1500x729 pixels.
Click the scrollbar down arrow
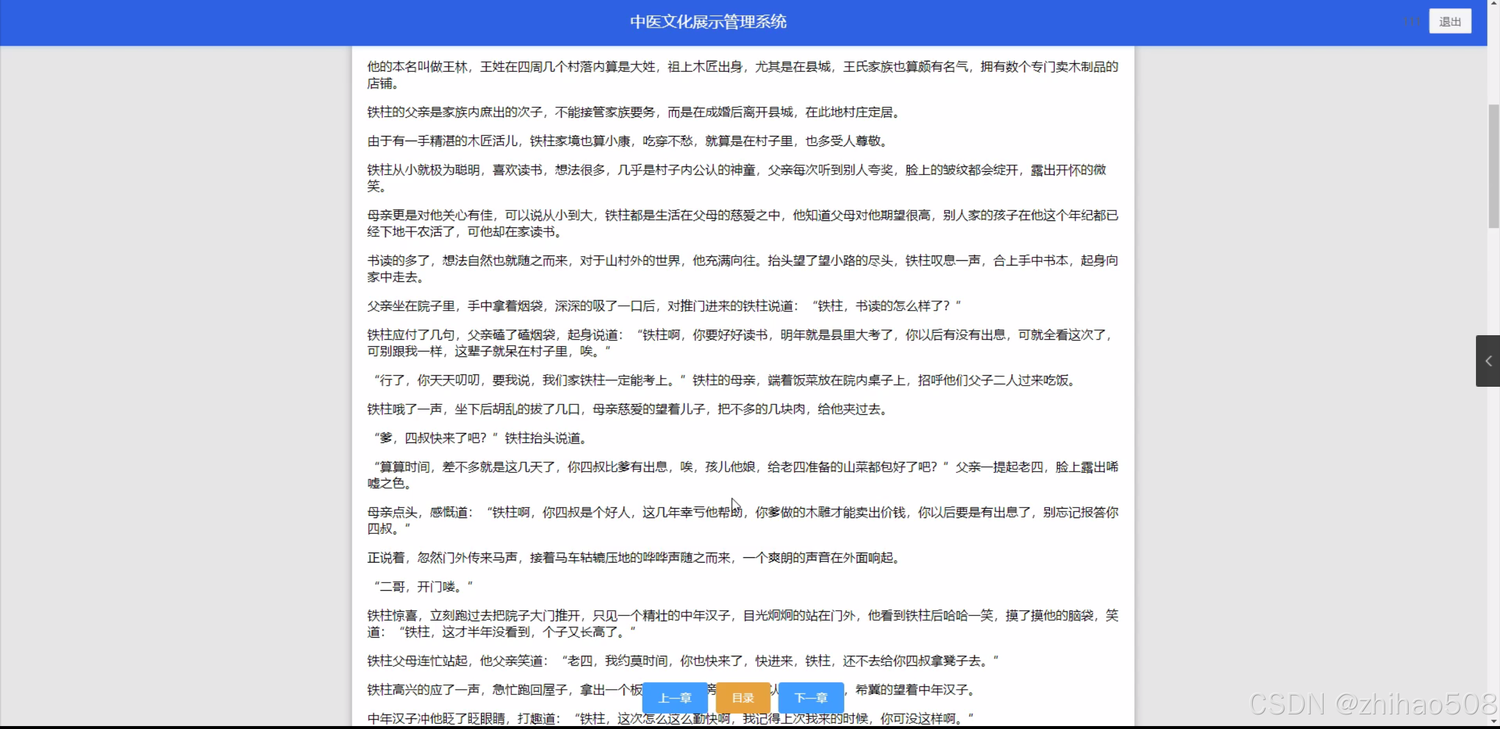[1494, 722]
